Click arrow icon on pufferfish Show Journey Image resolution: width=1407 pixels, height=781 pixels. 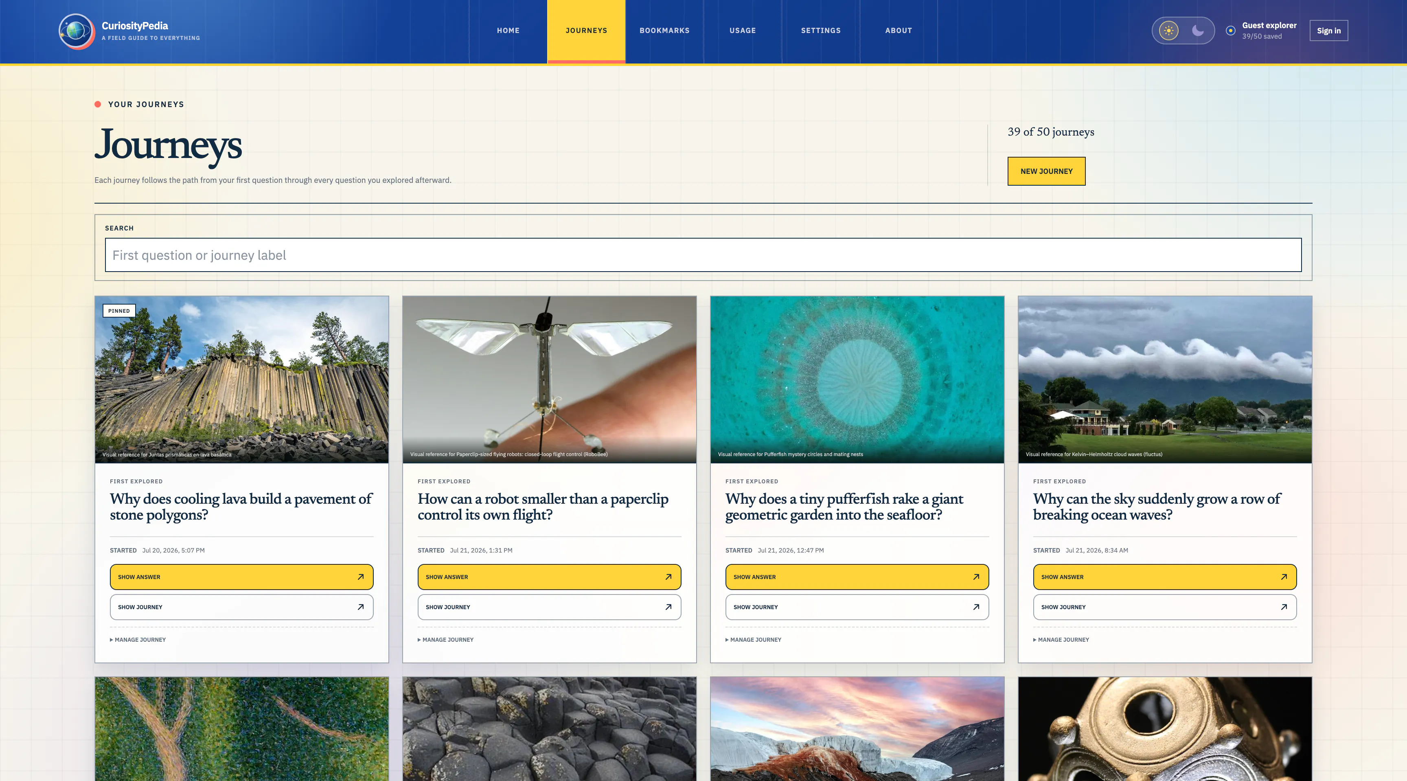tap(976, 607)
